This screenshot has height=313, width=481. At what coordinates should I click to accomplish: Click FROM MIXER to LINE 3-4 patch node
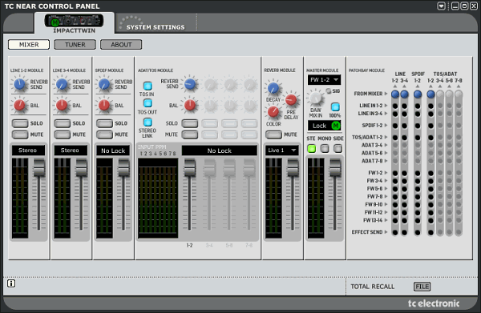click(x=404, y=94)
